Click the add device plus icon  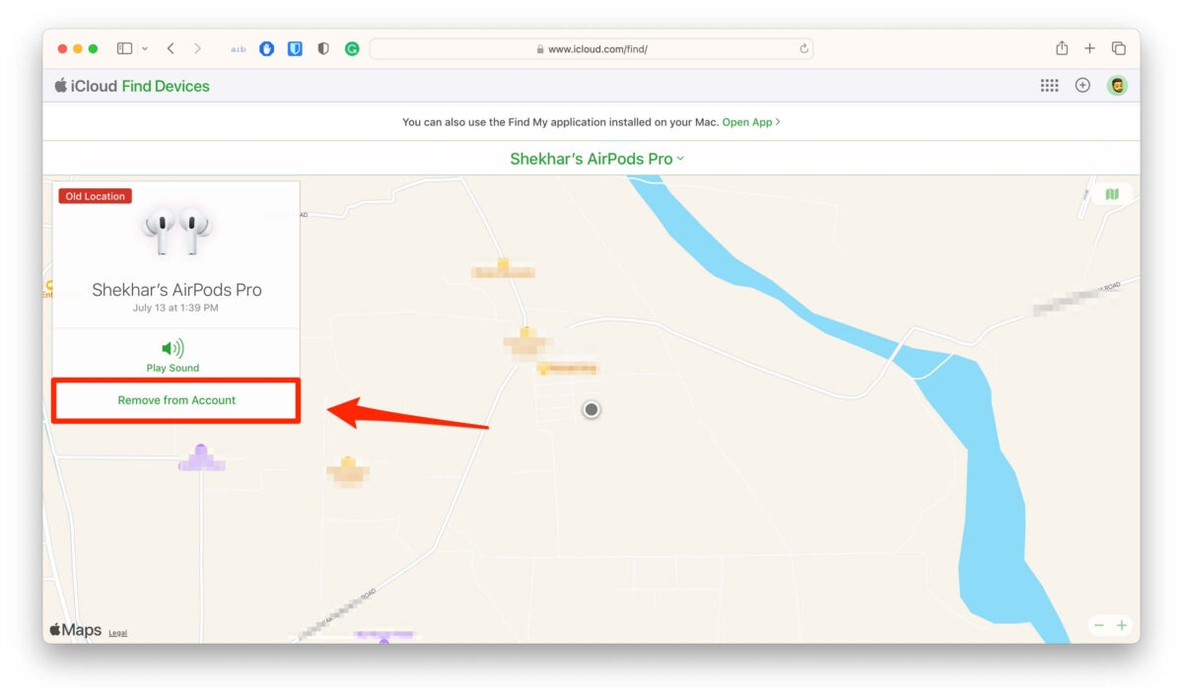[1083, 86]
